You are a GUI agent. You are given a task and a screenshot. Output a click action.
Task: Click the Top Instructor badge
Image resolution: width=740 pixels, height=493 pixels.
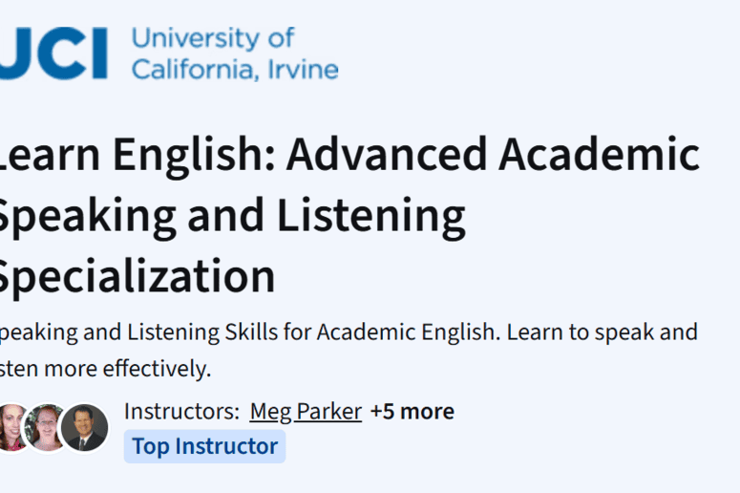pyautogui.click(x=204, y=446)
